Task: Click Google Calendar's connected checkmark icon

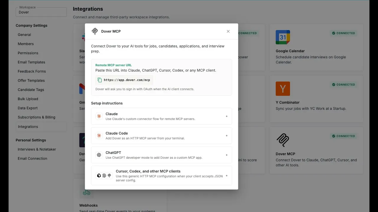Action: (x=334, y=33)
